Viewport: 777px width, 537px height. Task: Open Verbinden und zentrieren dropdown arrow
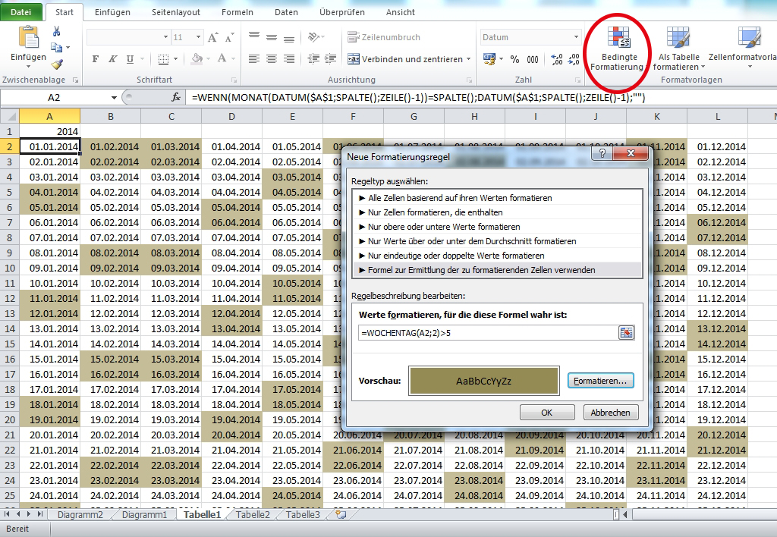click(468, 59)
